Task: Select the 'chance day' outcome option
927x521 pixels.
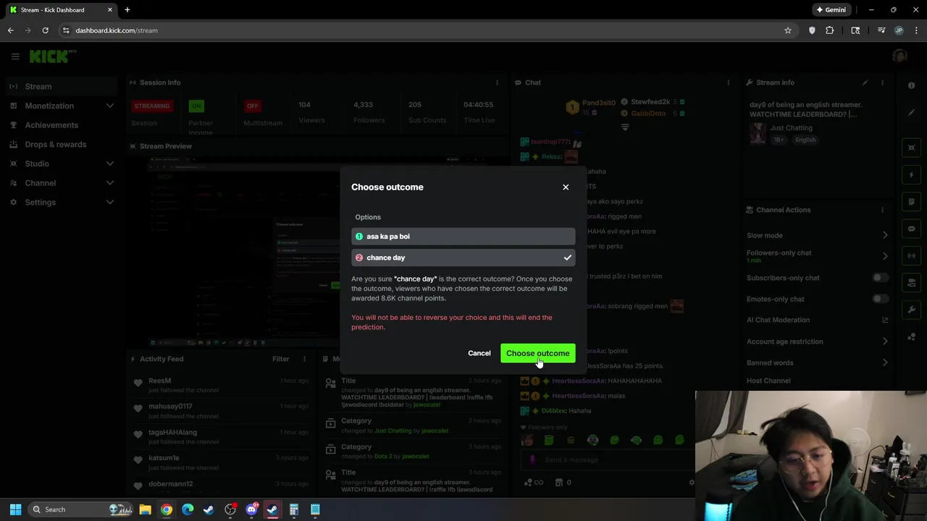Action: 463,258
